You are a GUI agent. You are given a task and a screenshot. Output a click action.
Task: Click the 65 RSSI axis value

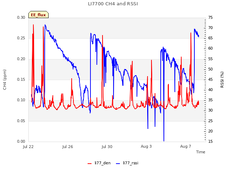click(x=210, y=38)
